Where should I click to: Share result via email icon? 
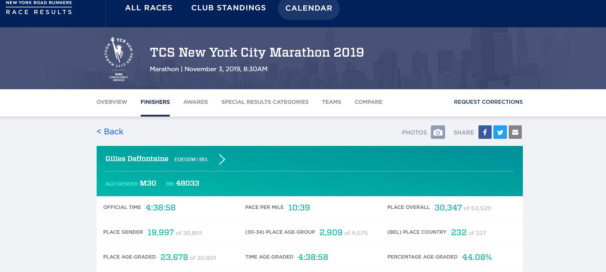pos(515,132)
